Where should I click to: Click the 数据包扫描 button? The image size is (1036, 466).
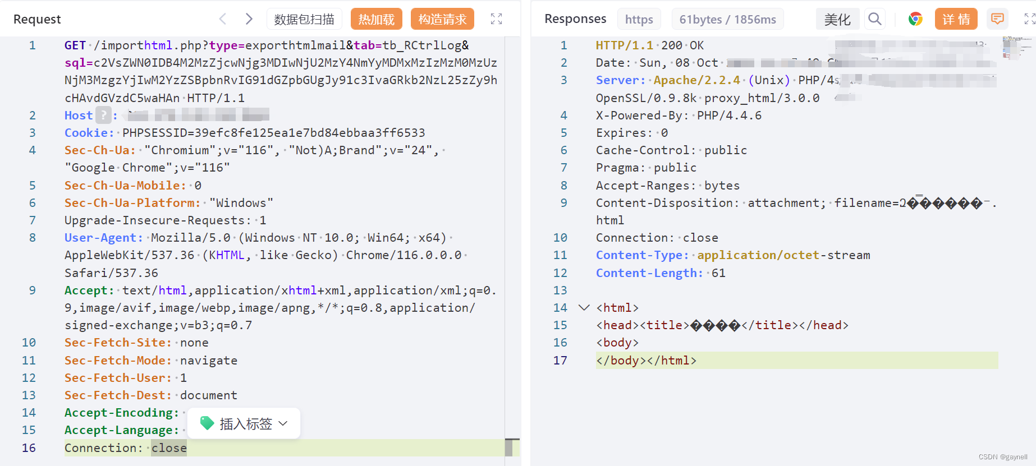pyautogui.click(x=304, y=19)
